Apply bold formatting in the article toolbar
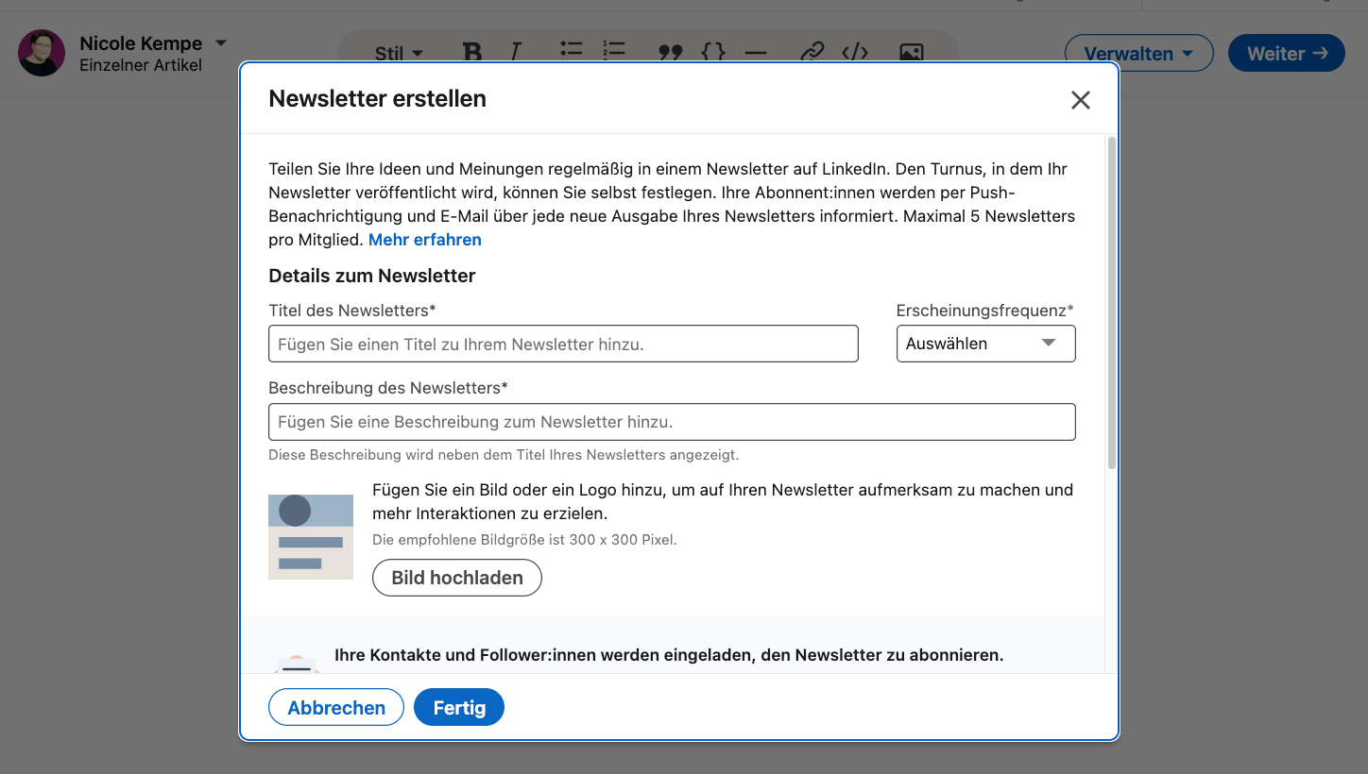The height and width of the screenshot is (774, 1368). tap(473, 53)
